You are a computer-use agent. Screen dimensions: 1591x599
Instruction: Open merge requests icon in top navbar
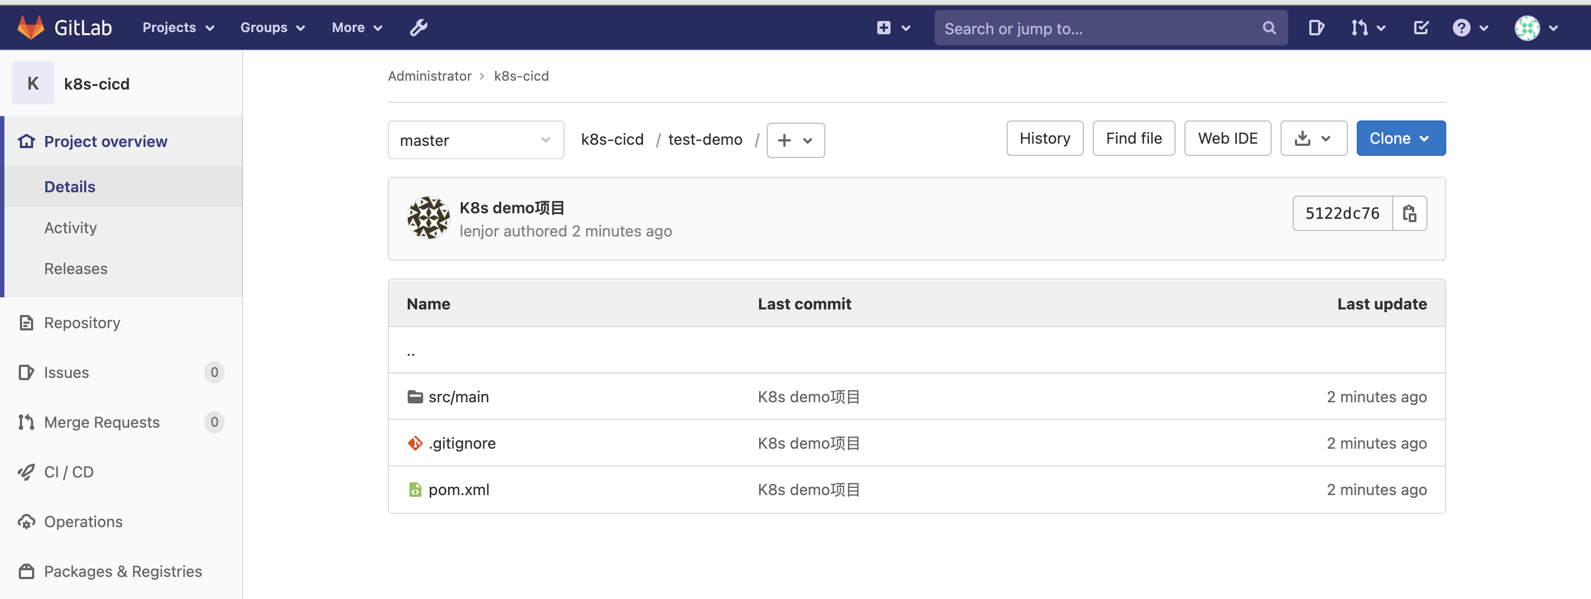tap(1367, 28)
